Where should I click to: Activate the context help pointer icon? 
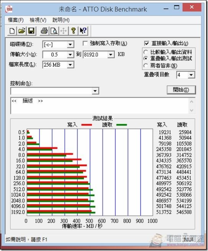click(83, 31)
